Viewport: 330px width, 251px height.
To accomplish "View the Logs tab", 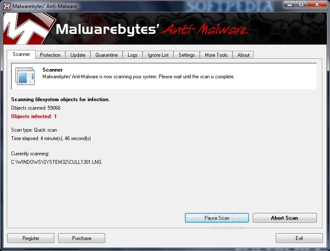I will [133, 55].
